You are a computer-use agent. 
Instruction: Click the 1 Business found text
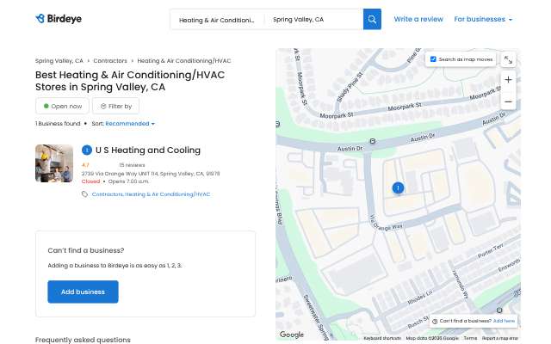coord(58,124)
